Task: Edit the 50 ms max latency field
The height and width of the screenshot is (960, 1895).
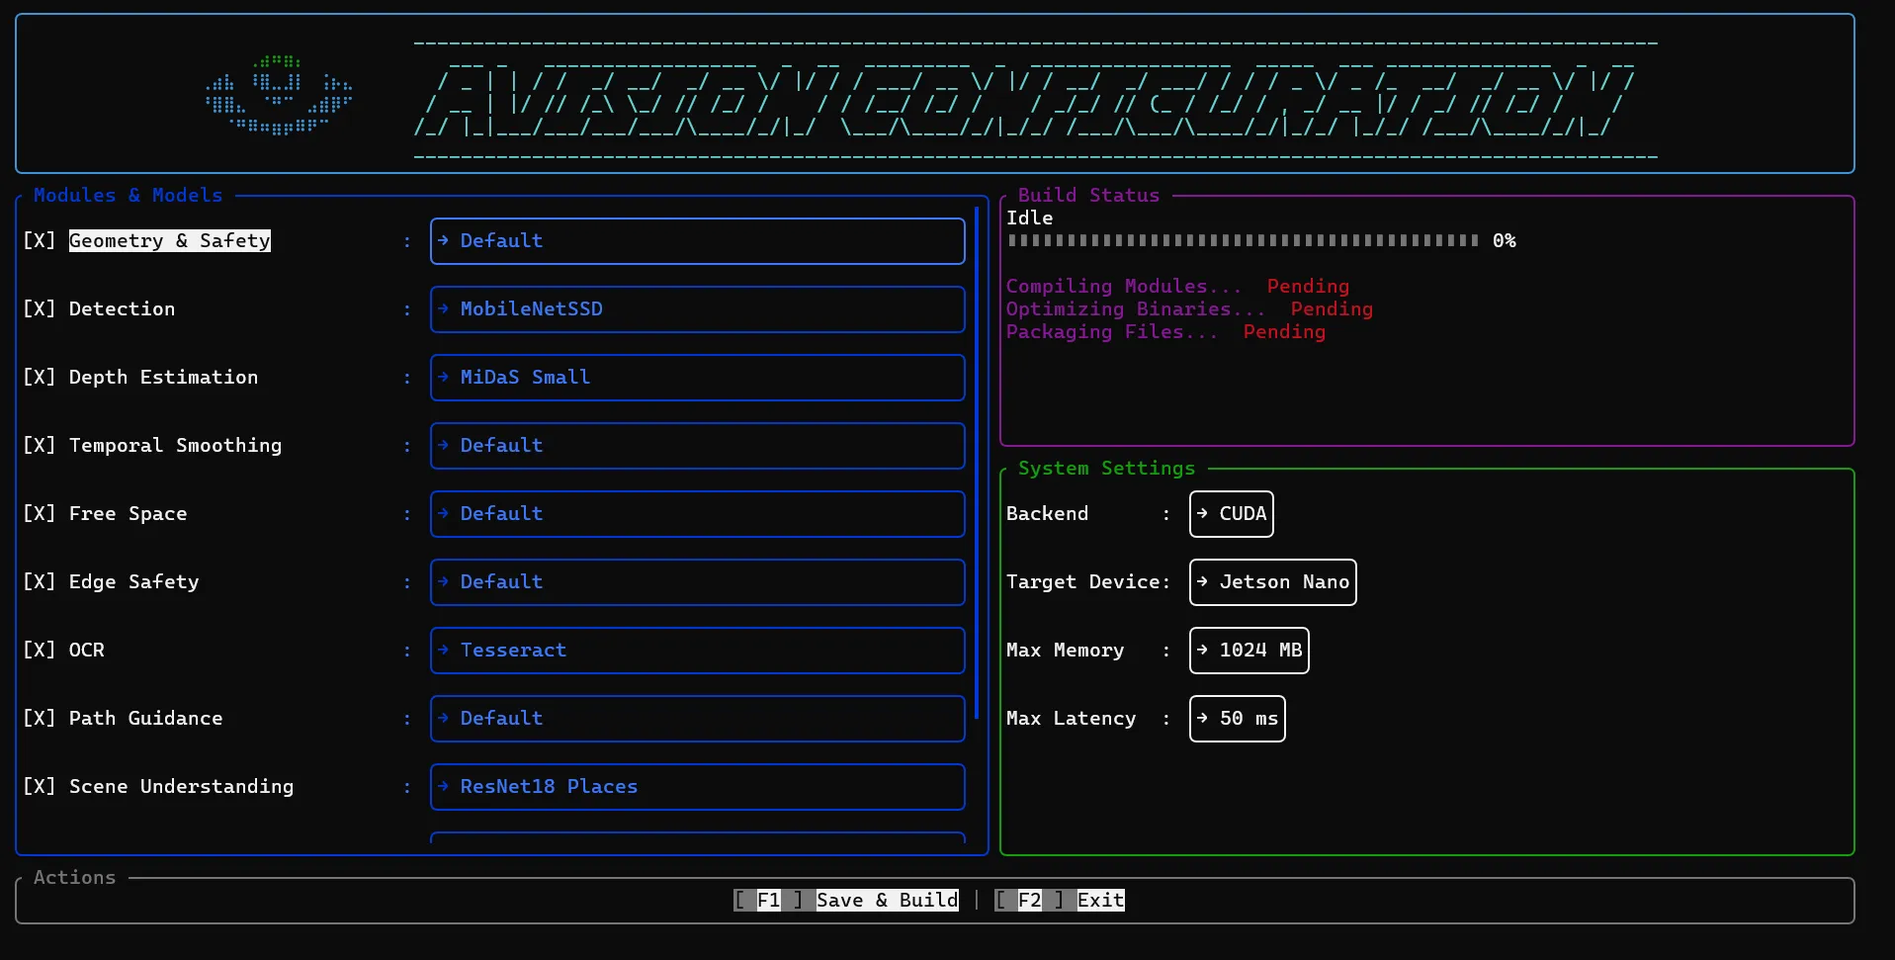Action: [1238, 719]
